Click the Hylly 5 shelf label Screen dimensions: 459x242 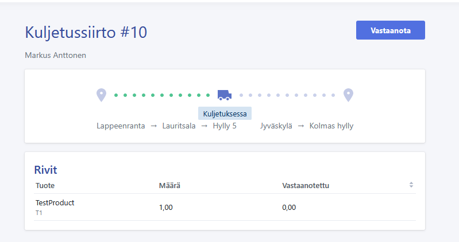[225, 126]
